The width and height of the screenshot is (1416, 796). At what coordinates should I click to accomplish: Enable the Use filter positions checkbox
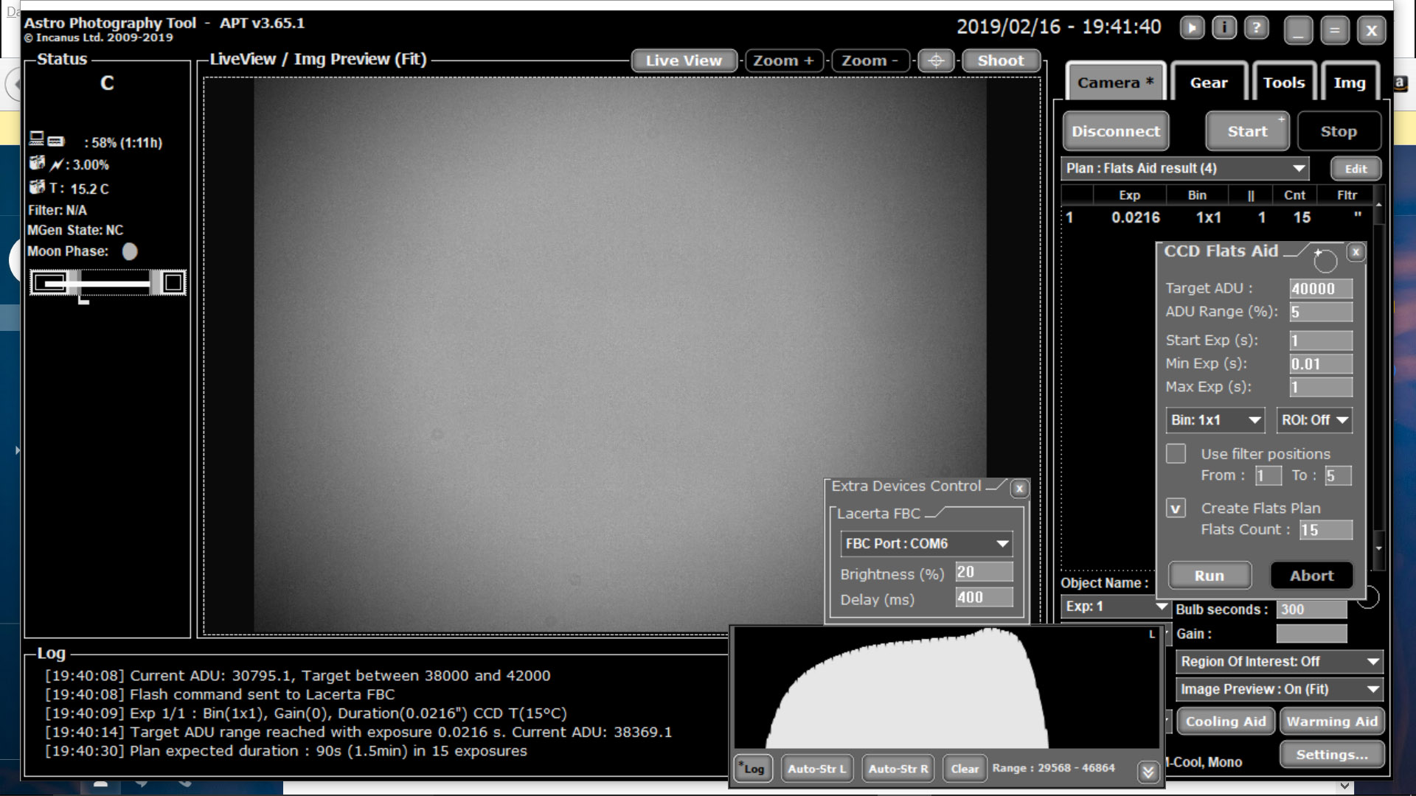click(1176, 453)
